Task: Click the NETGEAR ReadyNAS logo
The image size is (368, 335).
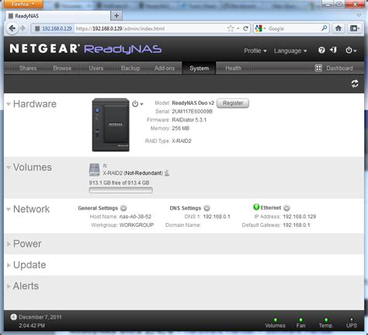Action: 85,49
